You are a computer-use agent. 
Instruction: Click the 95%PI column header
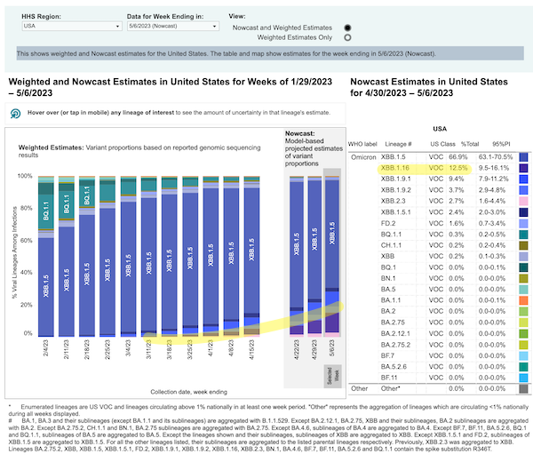pyautogui.click(x=501, y=144)
